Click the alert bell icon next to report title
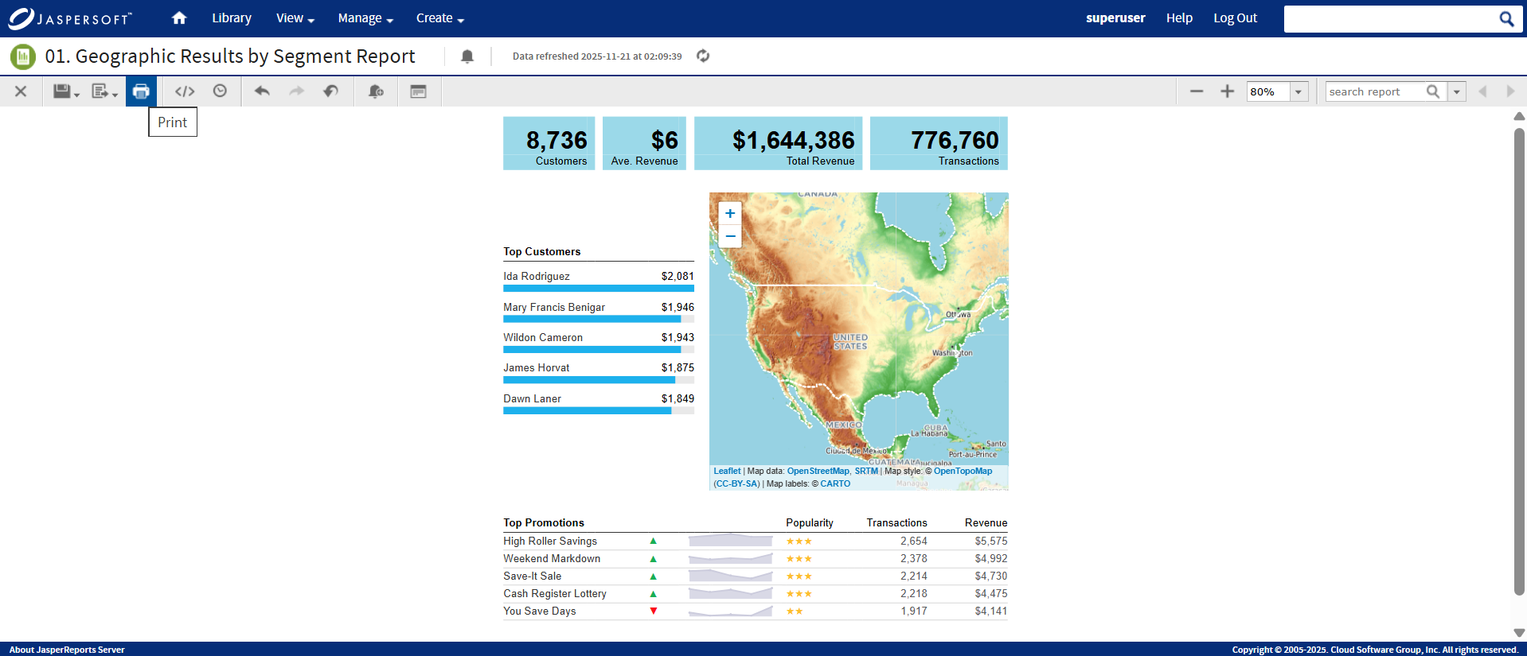Viewport: 1527px width, 656px height. click(467, 56)
